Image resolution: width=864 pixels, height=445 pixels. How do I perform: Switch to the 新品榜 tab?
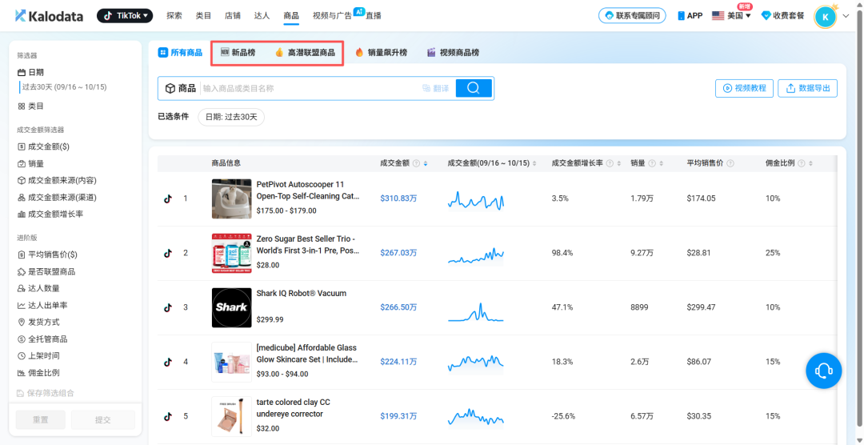238,52
